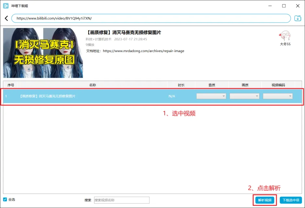Click the video cover thumbnail
The image size is (305, 208).
point(43,53)
